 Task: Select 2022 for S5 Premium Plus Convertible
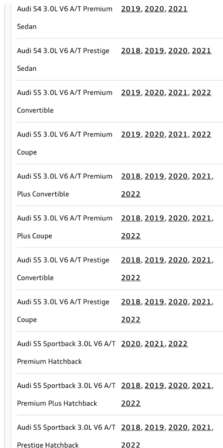[x=131, y=194]
